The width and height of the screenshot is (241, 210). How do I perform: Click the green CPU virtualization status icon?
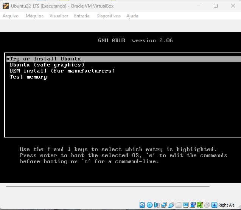pos(200,205)
